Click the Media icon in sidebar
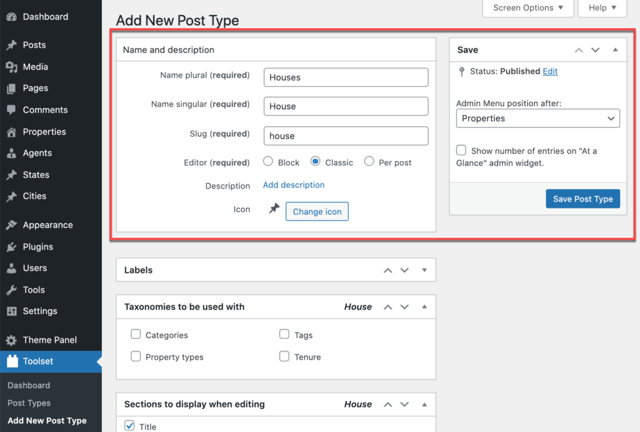 [x=11, y=67]
